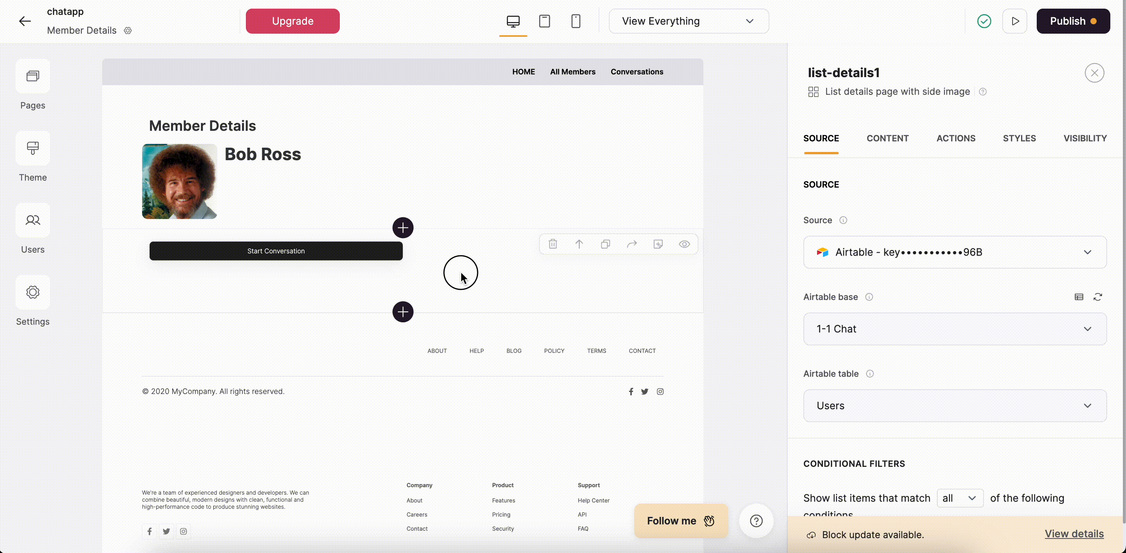Expand the Airtable source dropdown

click(x=955, y=252)
